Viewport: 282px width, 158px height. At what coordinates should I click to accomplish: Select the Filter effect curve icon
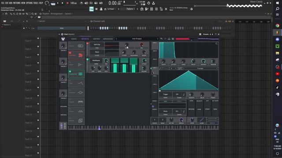[80, 83]
